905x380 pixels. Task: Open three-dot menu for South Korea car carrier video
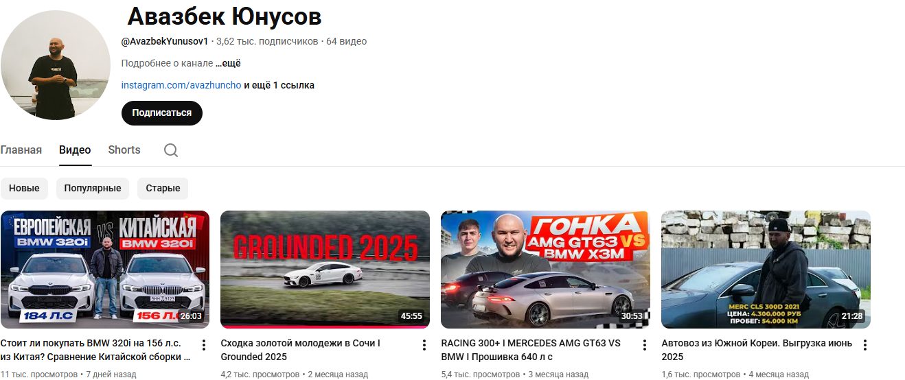864,345
